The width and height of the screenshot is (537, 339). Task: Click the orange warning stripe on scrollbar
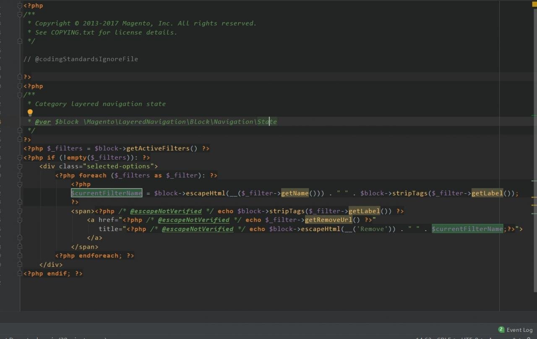pos(534,197)
